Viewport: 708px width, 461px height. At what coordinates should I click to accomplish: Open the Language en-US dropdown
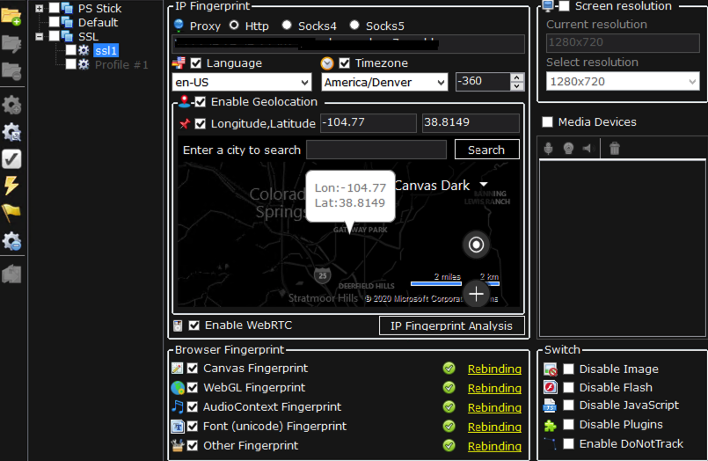pos(243,82)
